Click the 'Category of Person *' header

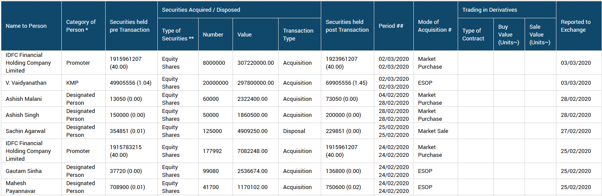[x=81, y=26]
